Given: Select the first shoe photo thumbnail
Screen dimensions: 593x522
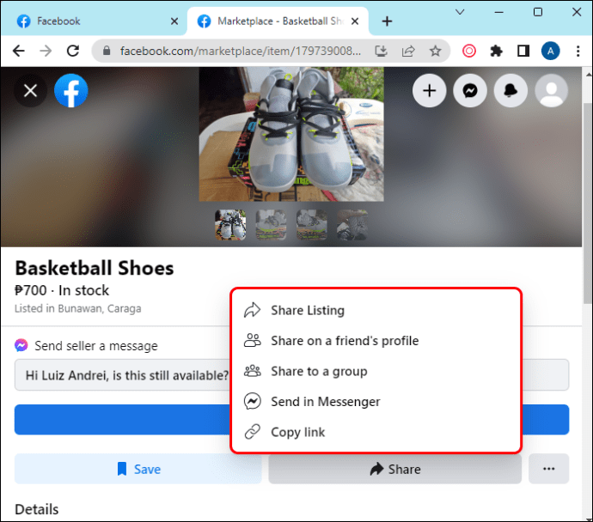Looking at the screenshot, I should (x=230, y=225).
